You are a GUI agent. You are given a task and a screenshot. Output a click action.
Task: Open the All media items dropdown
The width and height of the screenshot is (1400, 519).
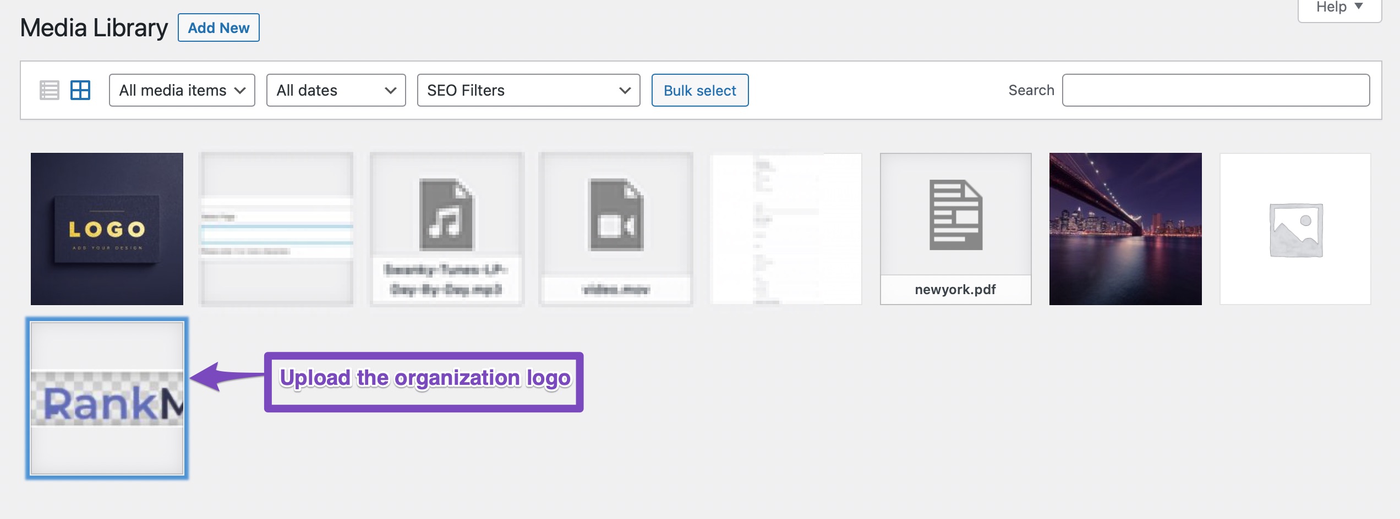click(182, 90)
